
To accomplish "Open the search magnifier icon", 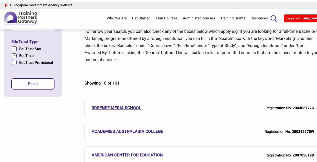I will 274,18.
